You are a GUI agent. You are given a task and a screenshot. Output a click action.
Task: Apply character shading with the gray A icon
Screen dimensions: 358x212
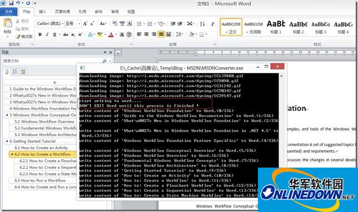coord(122,34)
